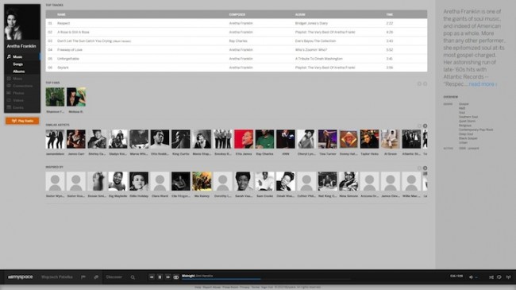Click the track progress bar in the player

266,279
